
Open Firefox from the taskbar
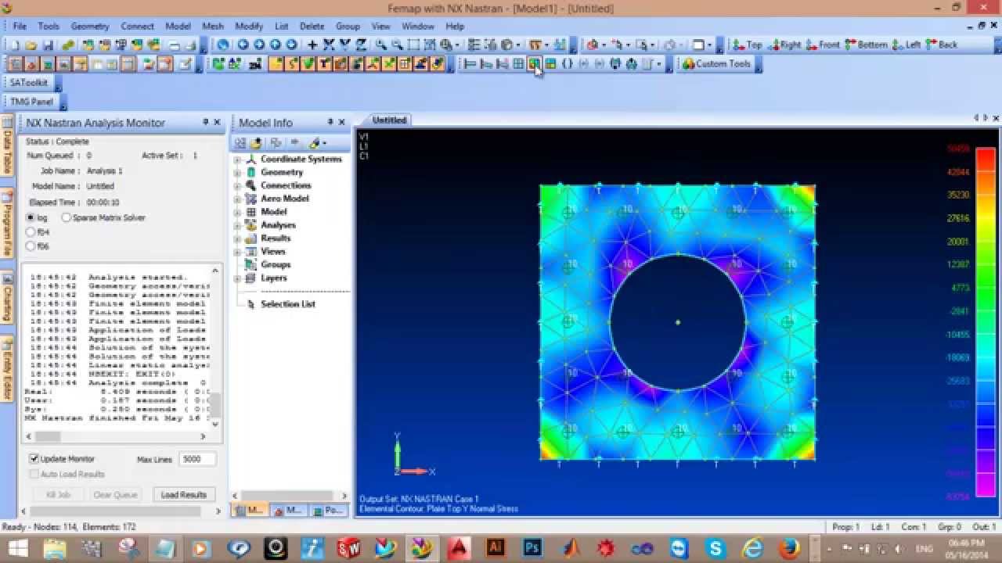pyautogui.click(x=788, y=548)
